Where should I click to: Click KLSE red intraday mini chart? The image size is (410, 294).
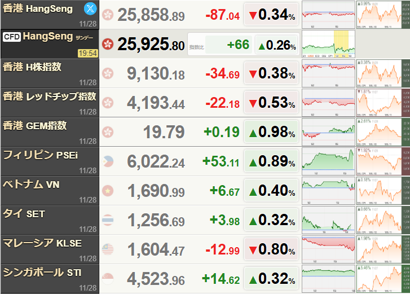pyautogui.click(x=328, y=249)
